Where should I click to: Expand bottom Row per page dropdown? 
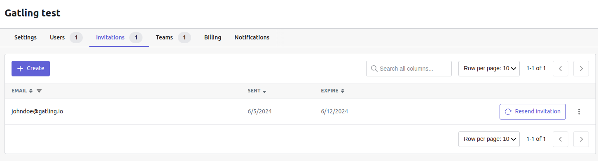click(489, 139)
